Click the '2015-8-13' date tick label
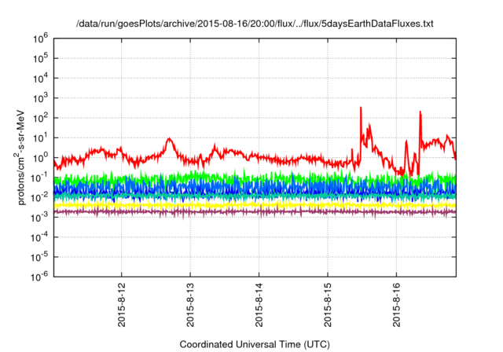 190,305
